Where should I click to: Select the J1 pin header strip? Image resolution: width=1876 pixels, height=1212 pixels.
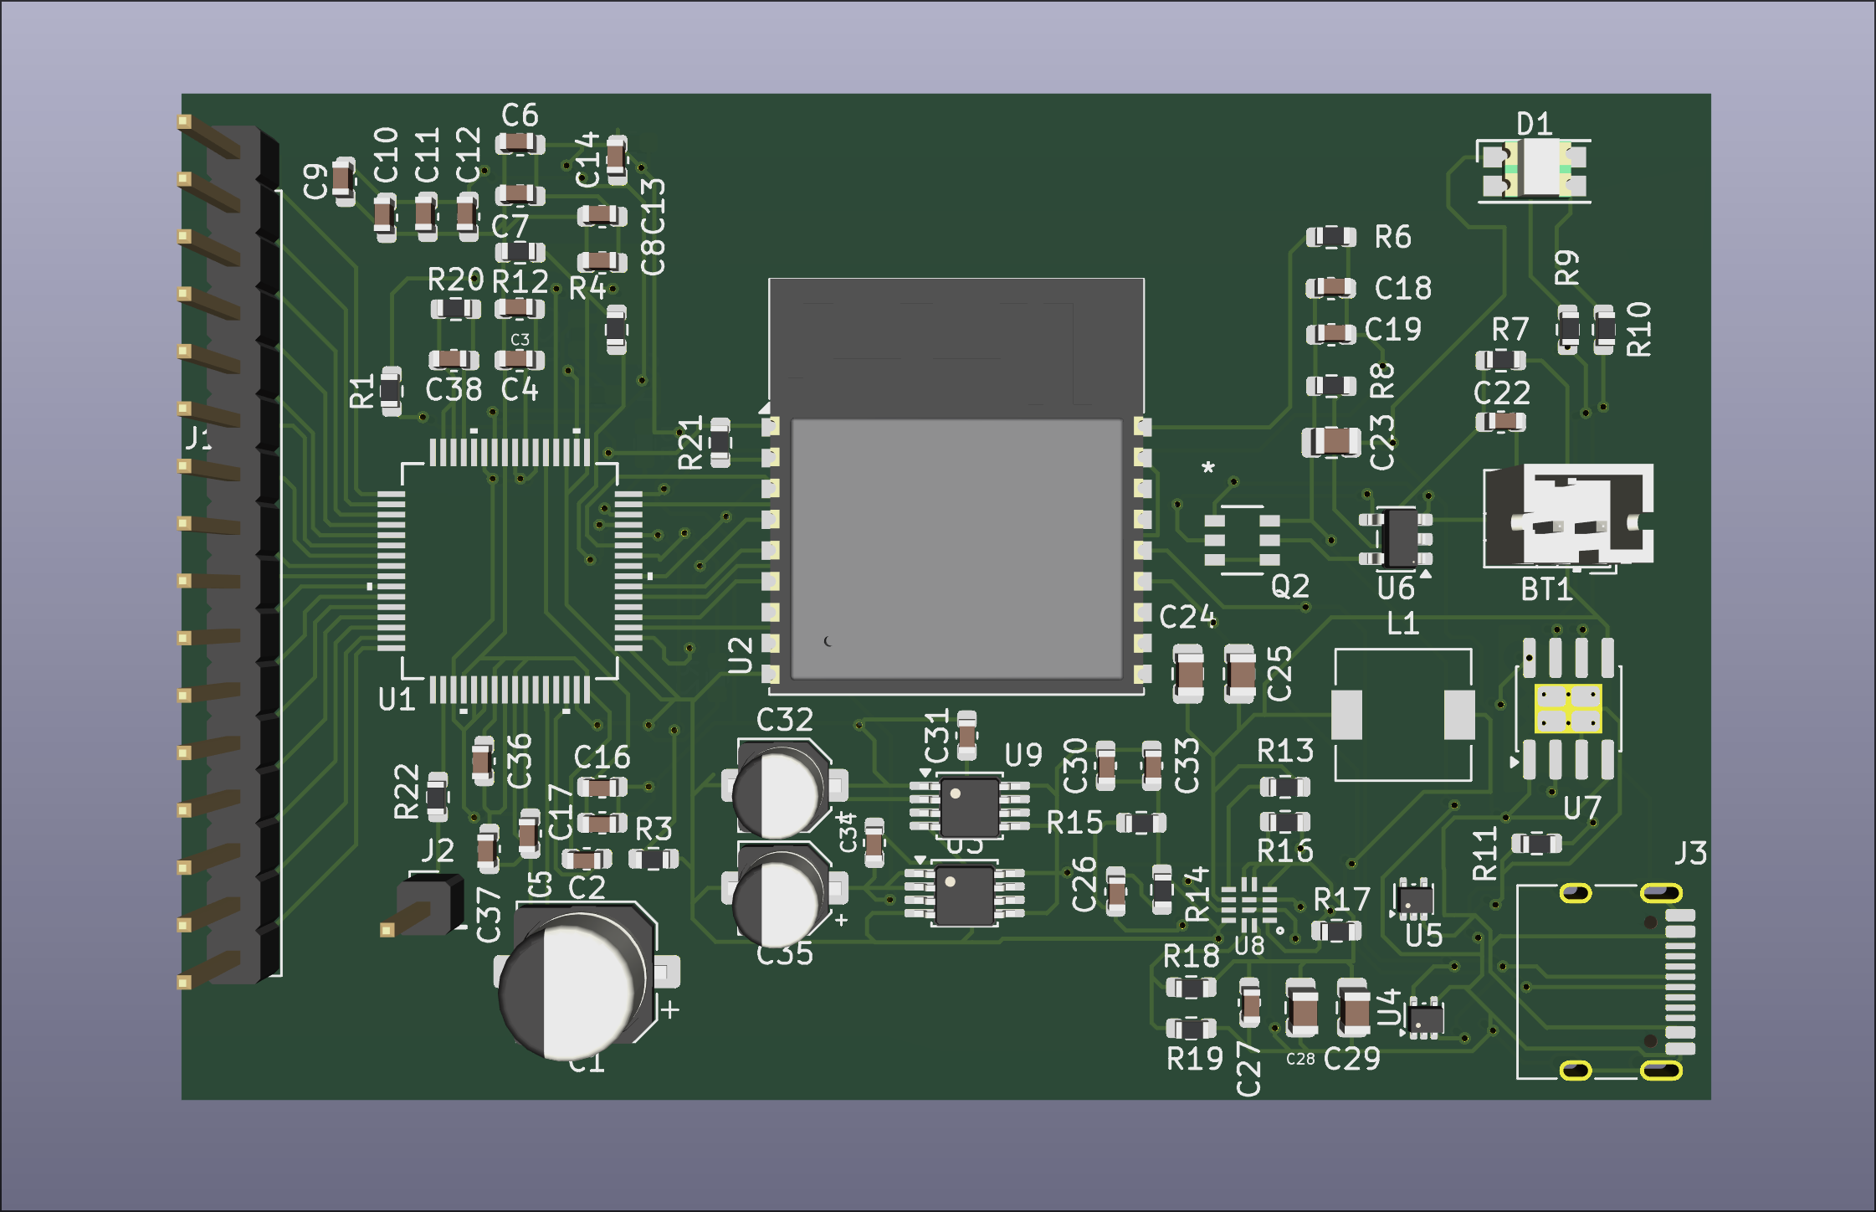tap(229, 552)
